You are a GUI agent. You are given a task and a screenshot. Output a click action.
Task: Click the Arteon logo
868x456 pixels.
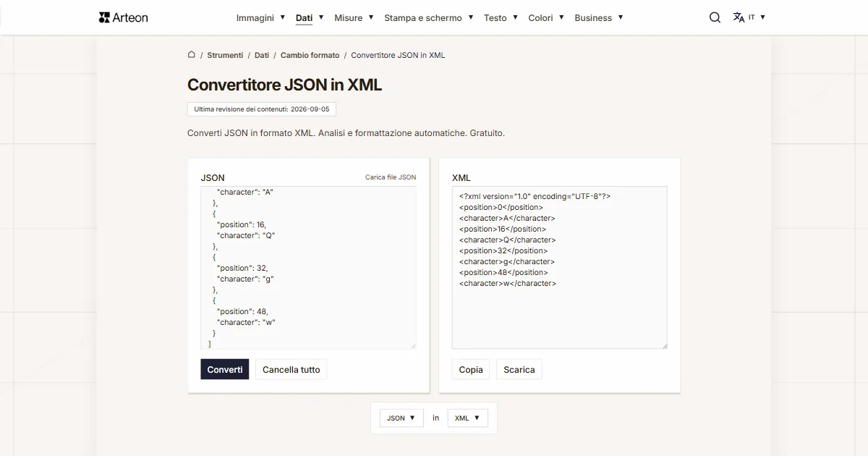pyautogui.click(x=123, y=17)
